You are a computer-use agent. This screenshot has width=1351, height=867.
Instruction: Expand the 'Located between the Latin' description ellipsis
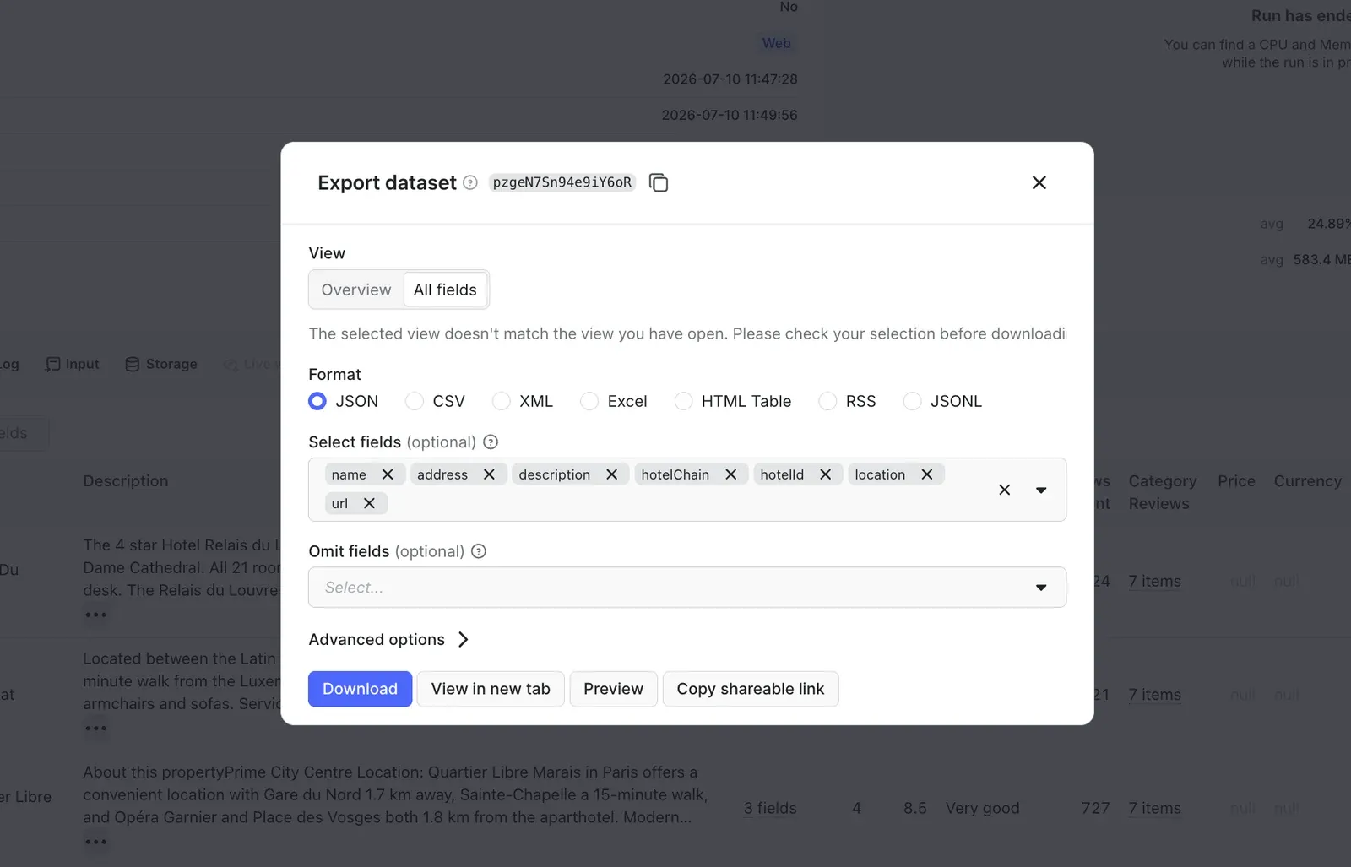[x=95, y=728]
